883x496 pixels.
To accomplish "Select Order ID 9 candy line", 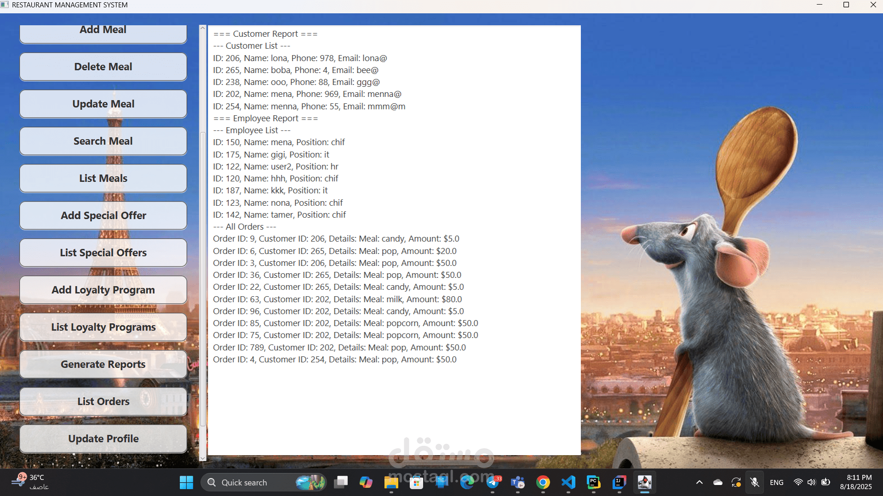I will point(336,238).
